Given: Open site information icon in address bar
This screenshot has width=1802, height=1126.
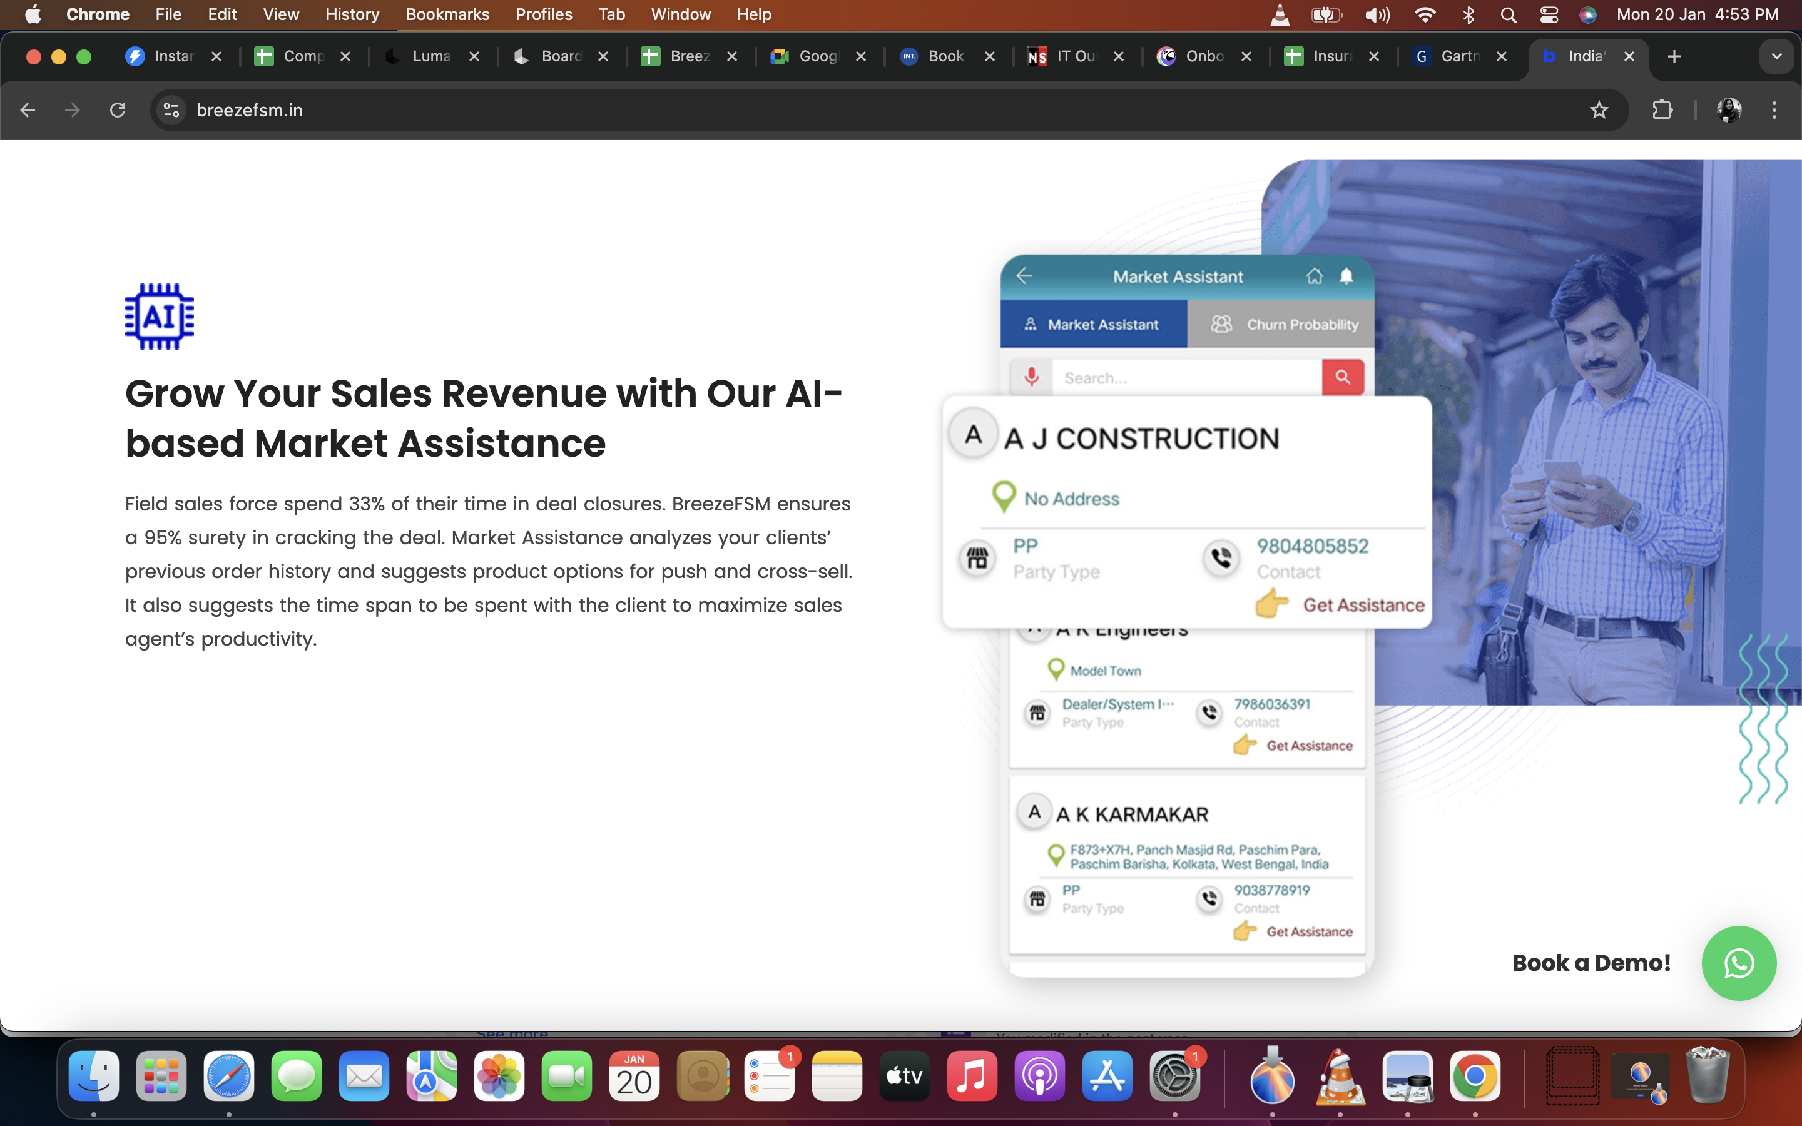Looking at the screenshot, I should [x=171, y=109].
